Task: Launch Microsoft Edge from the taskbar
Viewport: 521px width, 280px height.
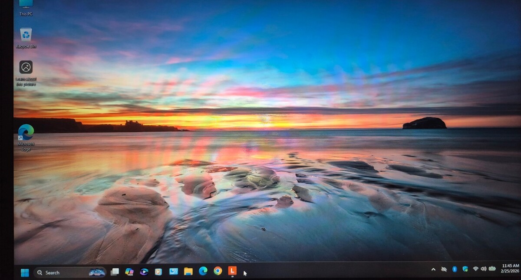Action: 203,271
